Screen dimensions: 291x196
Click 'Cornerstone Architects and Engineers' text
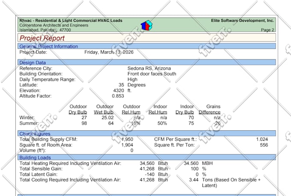(54, 25)
